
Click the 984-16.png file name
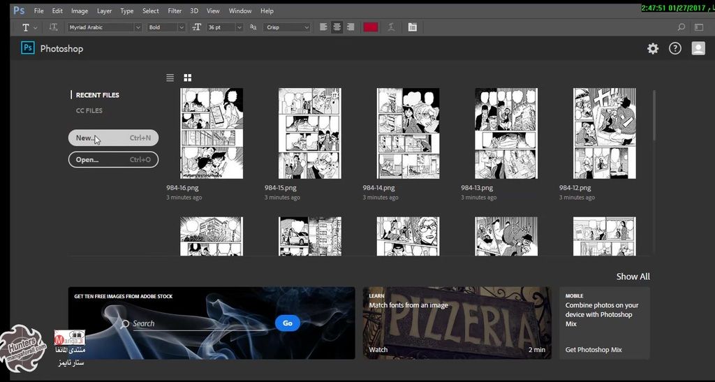tap(182, 188)
